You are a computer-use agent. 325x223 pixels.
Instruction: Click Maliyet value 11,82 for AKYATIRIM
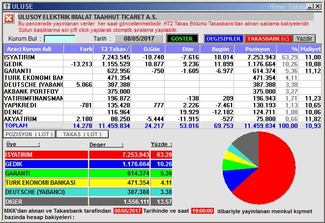(313, 119)
